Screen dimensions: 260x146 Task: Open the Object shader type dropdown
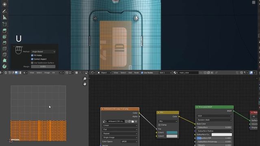click(104, 73)
